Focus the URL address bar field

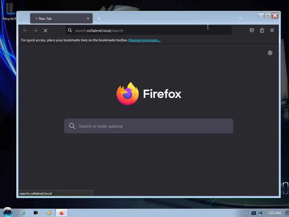pyautogui.click(x=148, y=31)
